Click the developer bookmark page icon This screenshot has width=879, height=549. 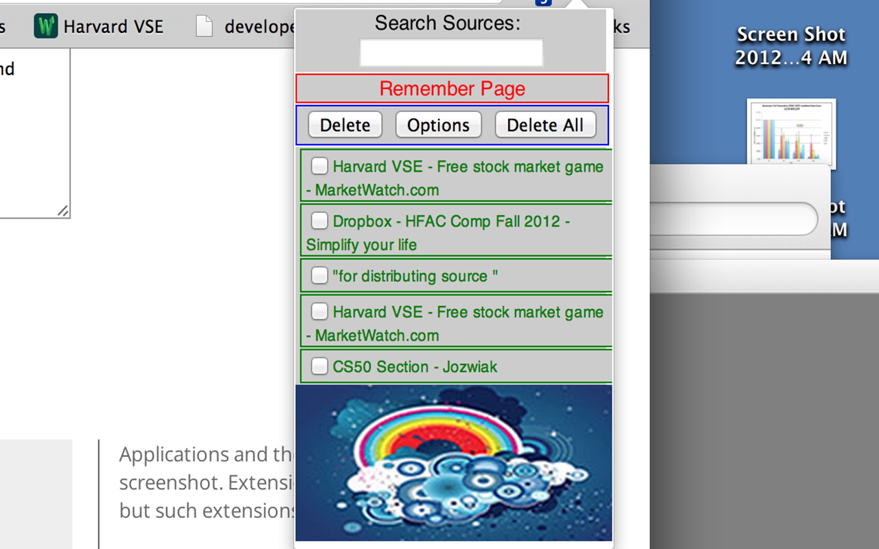click(x=204, y=26)
